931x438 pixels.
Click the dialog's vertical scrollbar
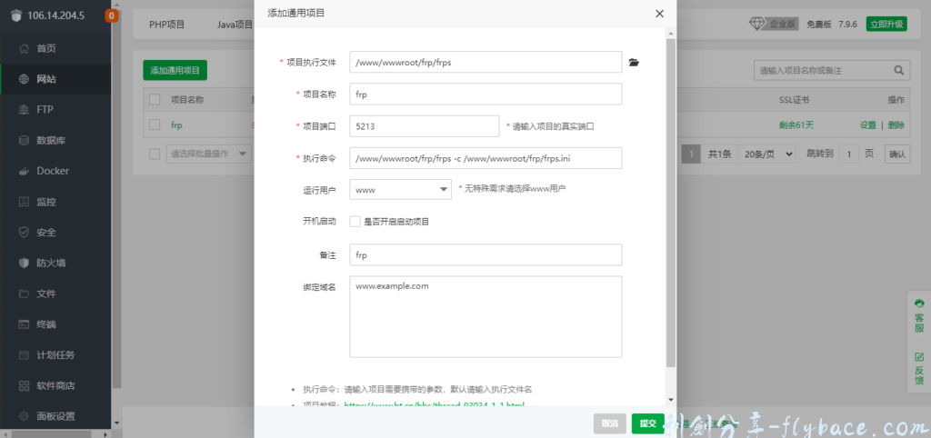(671, 202)
